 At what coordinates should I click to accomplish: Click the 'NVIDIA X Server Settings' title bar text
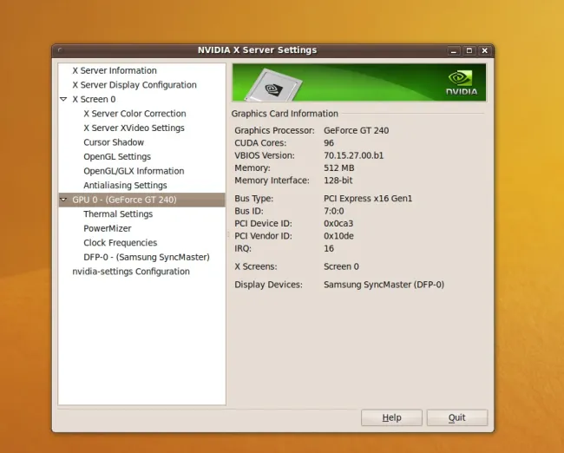tap(257, 50)
